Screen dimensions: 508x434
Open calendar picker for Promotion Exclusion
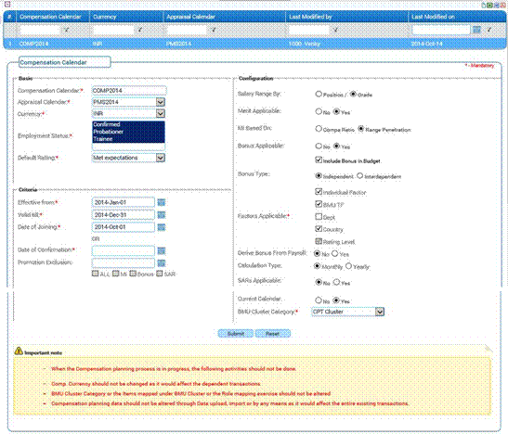click(x=162, y=263)
